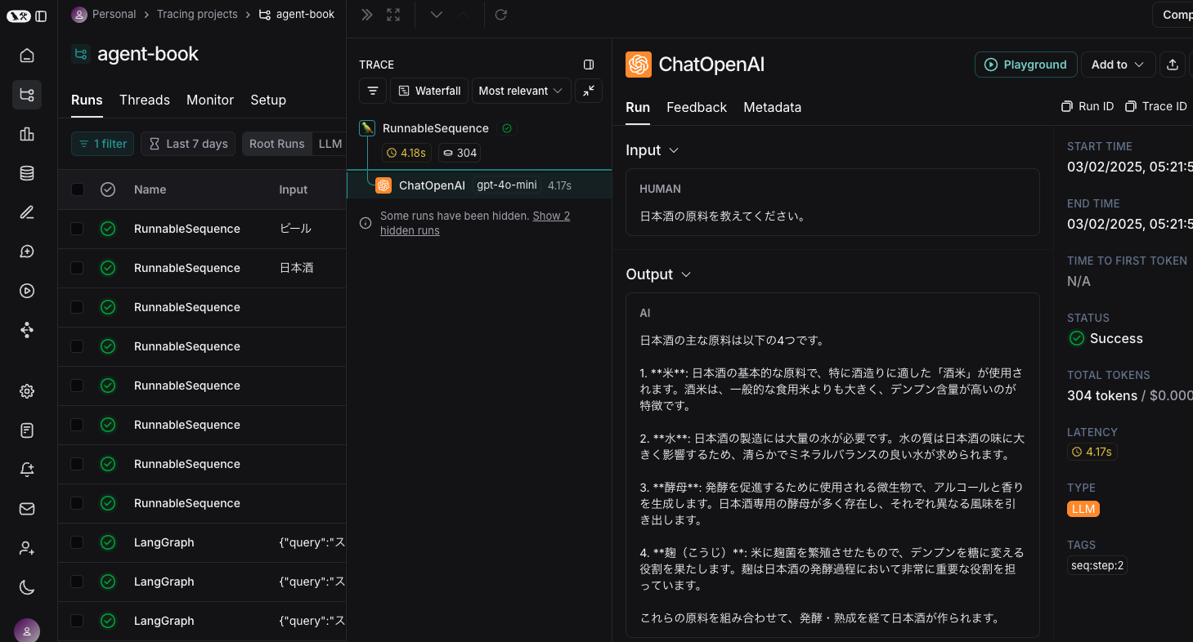1193x642 pixels.
Task: Switch trace view via Waterfall button
Action: (429, 91)
